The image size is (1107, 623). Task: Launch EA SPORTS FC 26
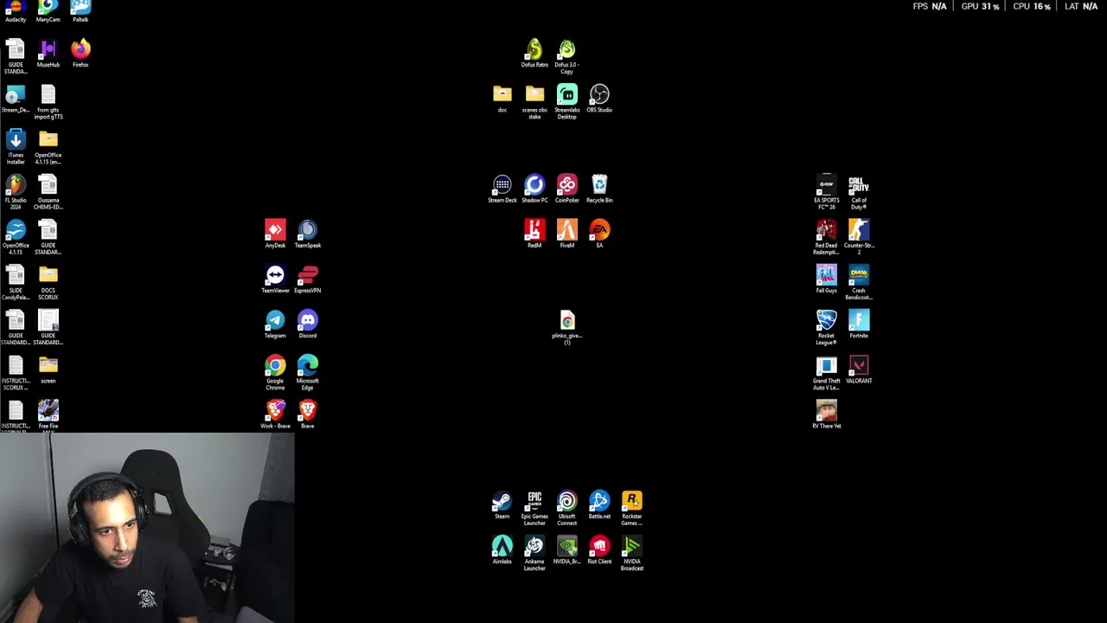826,192
